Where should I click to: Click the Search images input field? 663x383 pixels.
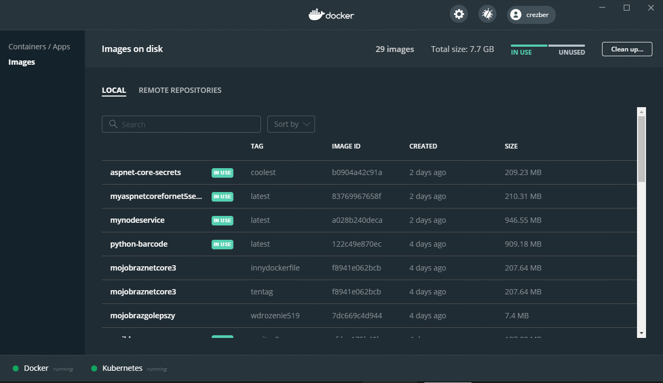point(181,124)
